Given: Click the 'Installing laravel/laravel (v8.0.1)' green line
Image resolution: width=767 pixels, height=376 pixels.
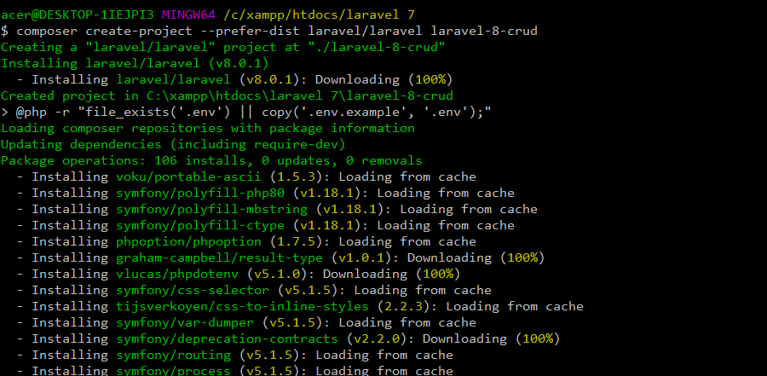Looking at the screenshot, I should click(135, 63).
